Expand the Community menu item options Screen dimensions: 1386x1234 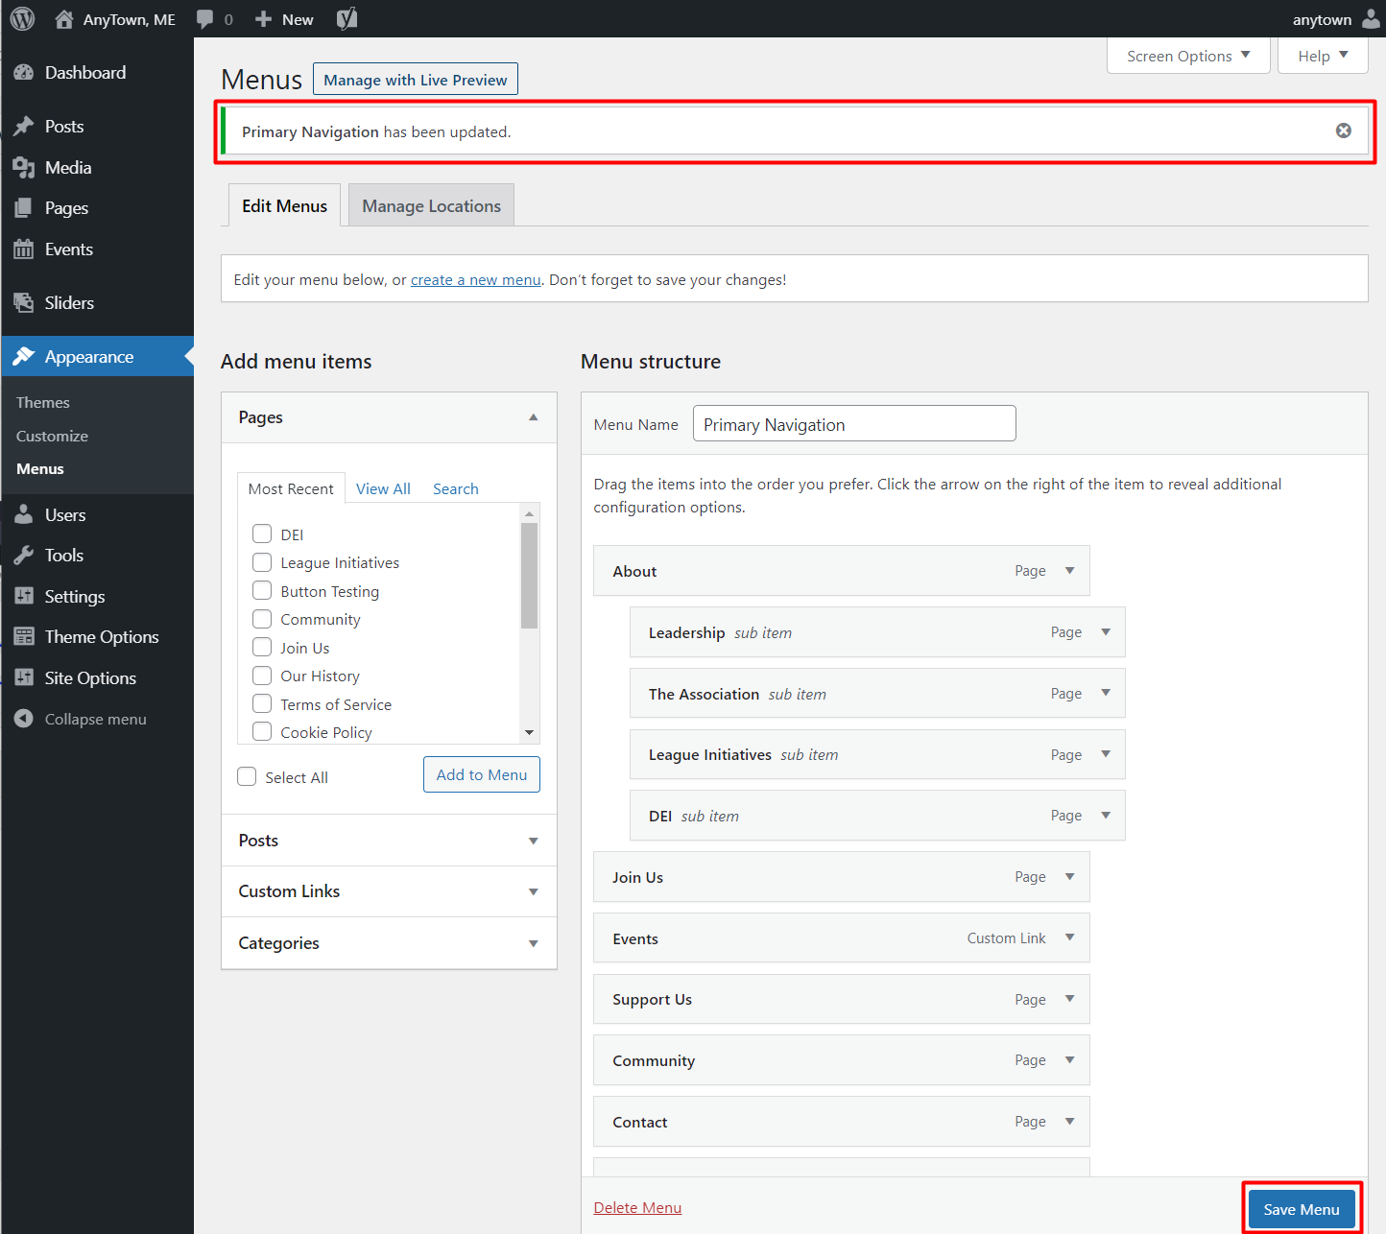(1070, 1059)
